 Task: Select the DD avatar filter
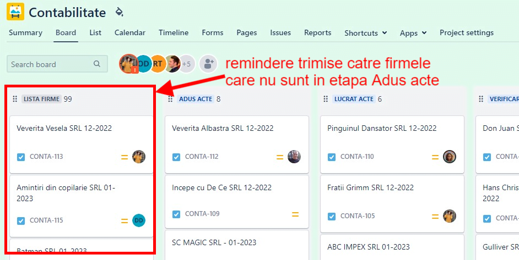click(144, 64)
